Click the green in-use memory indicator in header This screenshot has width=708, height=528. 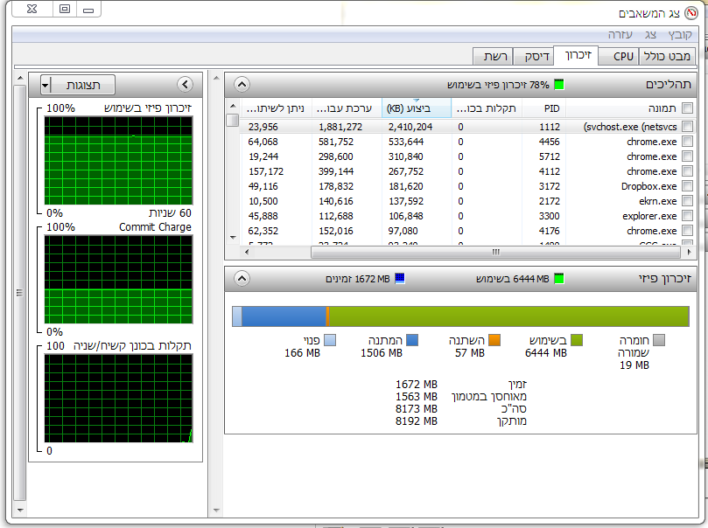tap(559, 279)
